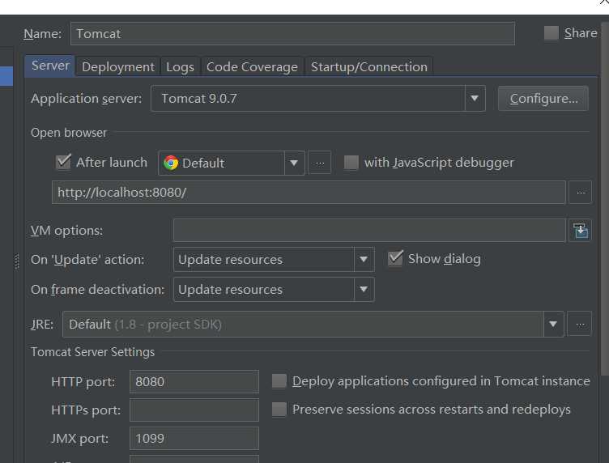Screen dimensions: 609x463
Task: Click the ellipsis button beside the localhost URL field
Action: (x=581, y=192)
